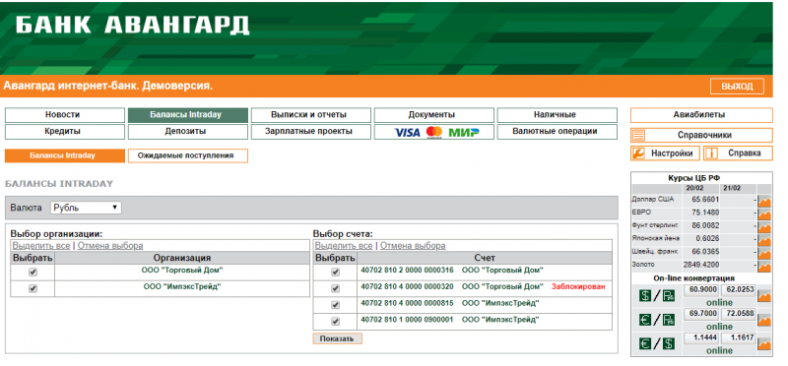Open the Новости menu

coord(65,115)
